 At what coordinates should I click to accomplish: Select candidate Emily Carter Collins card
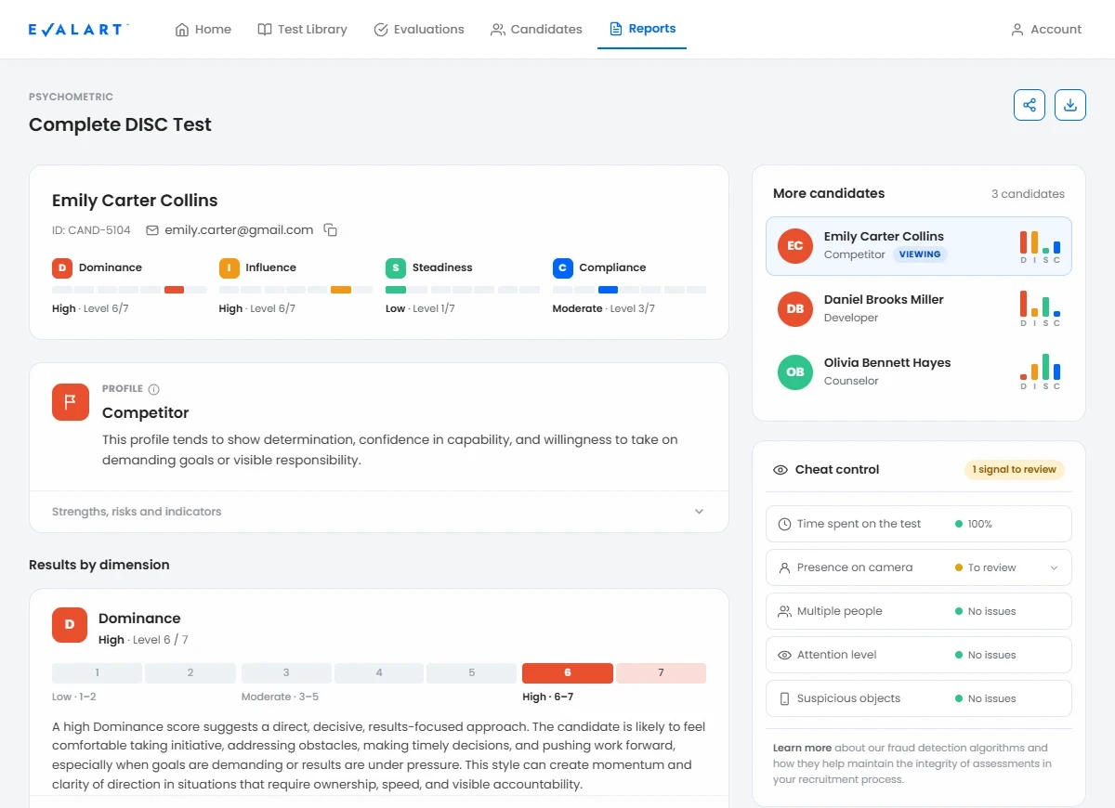tap(919, 246)
